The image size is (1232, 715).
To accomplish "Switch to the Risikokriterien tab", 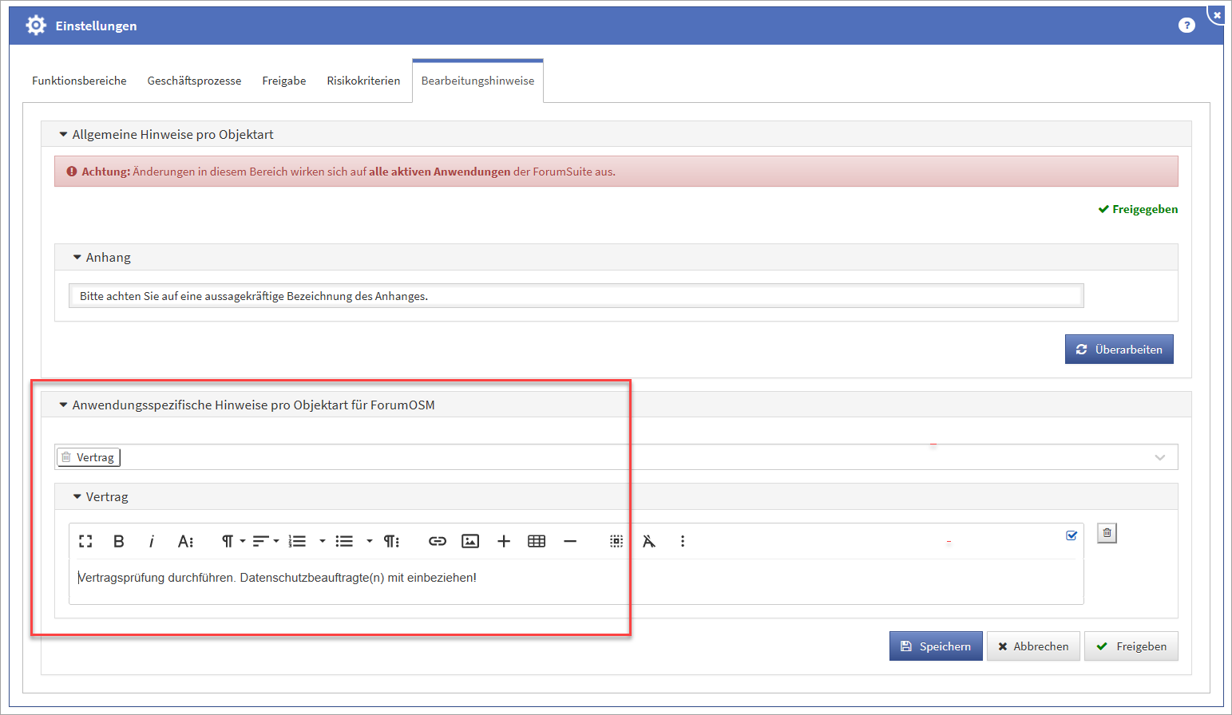I will pos(363,81).
